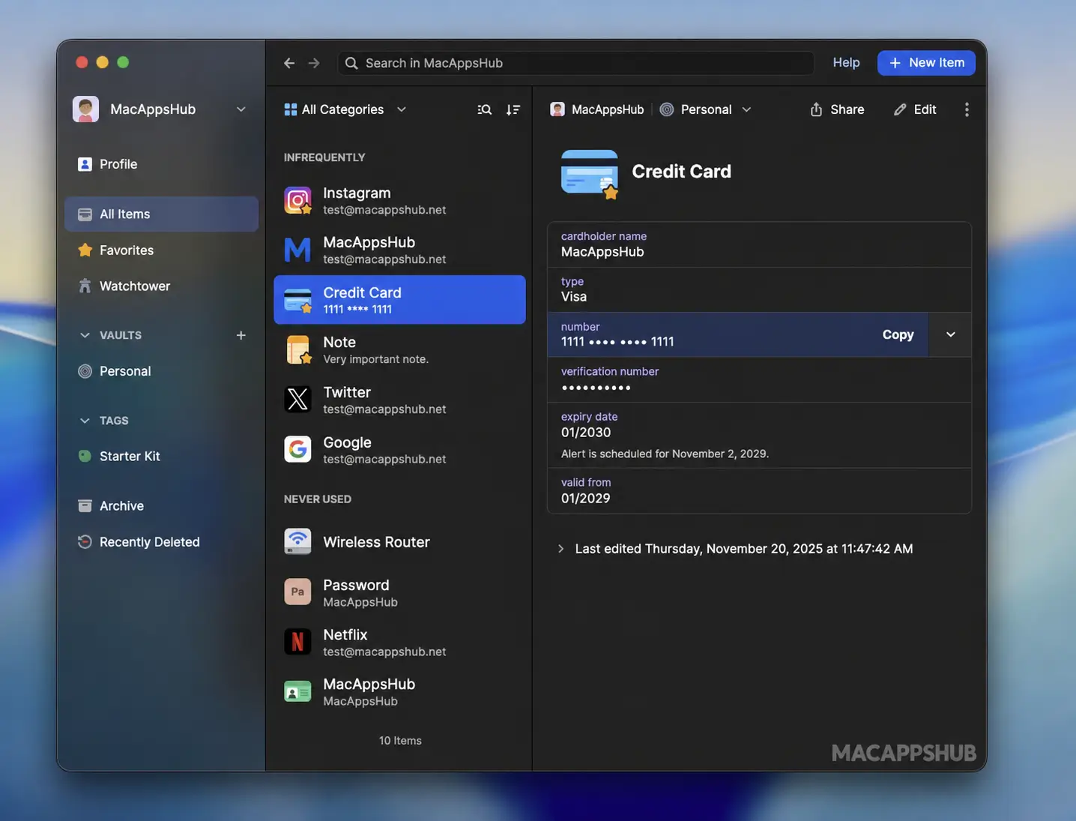Click the expiry date 01/2030 value
Screen dimensions: 1076x821
tap(586, 433)
